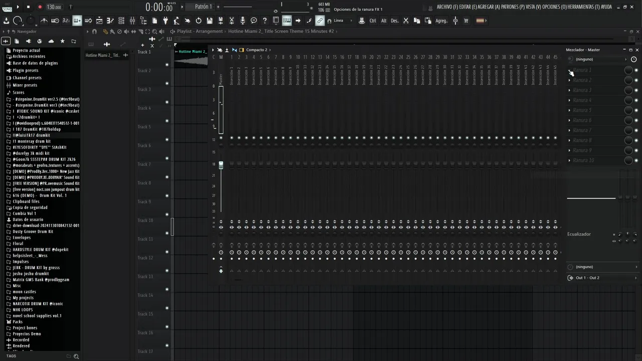Toggle mute dot on Track 3

(x=167, y=102)
